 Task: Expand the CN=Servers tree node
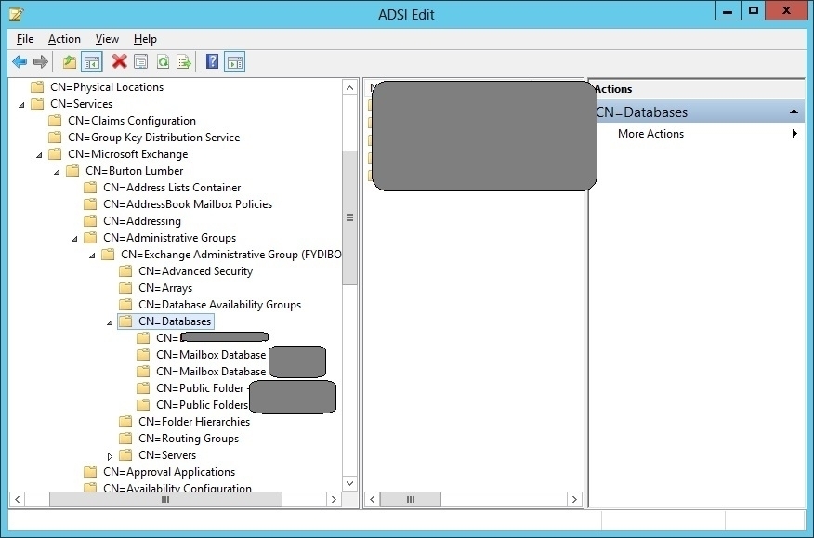click(x=110, y=454)
